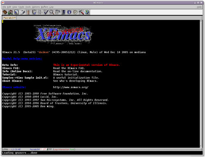Open the Tools menu
Image resolution: width=205 pixels, height=157 pixels.
click(x=28, y=7)
